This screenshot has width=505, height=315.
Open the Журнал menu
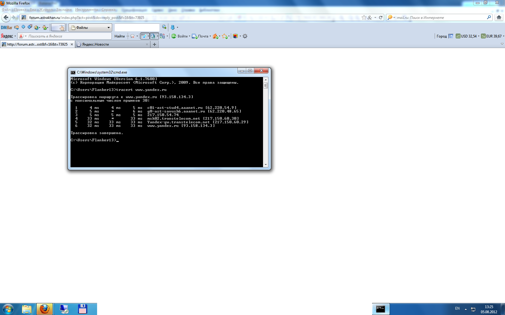tap(46, 10)
